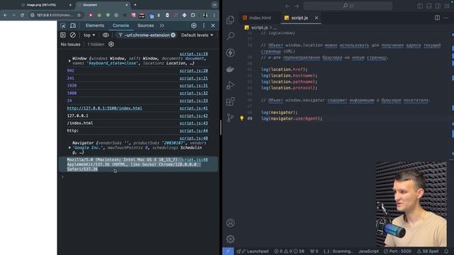Switch to the Sources tab
The height and width of the screenshot is (255, 454).
(x=145, y=25)
